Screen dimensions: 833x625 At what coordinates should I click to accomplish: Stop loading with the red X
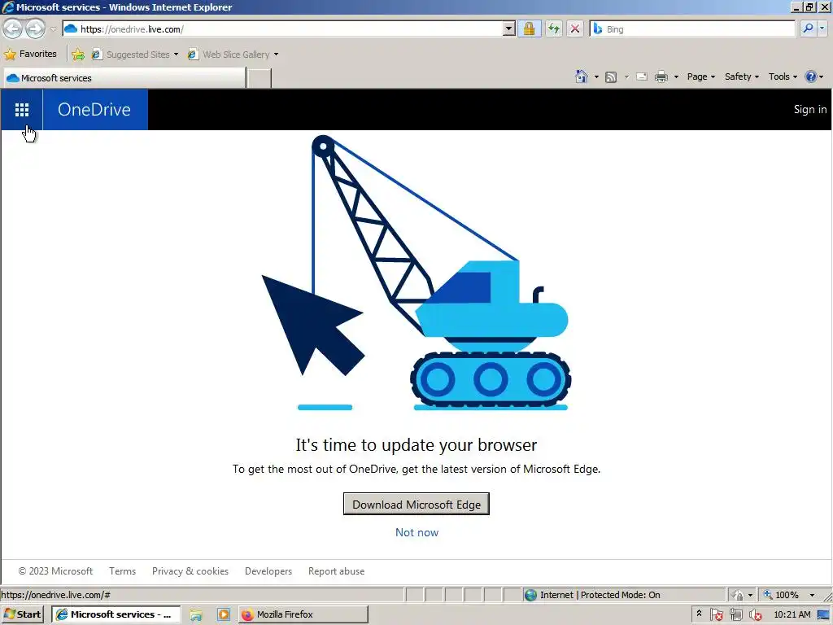coord(575,28)
